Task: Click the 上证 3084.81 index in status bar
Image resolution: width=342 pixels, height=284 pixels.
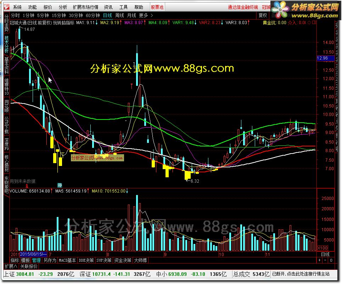Action: pyautogui.click(x=19, y=274)
